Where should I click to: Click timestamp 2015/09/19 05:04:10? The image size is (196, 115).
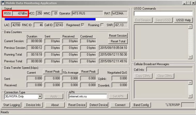(x=113, y=48)
